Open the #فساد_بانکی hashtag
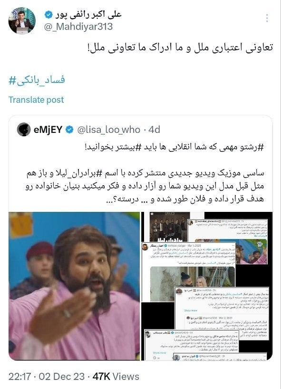This screenshot has height=389, width=281. 37,80
